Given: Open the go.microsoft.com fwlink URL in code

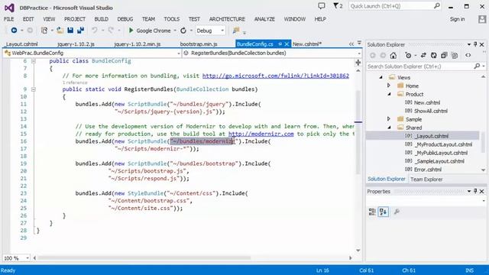Looking at the screenshot, I should pyautogui.click(x=276, y=76).
